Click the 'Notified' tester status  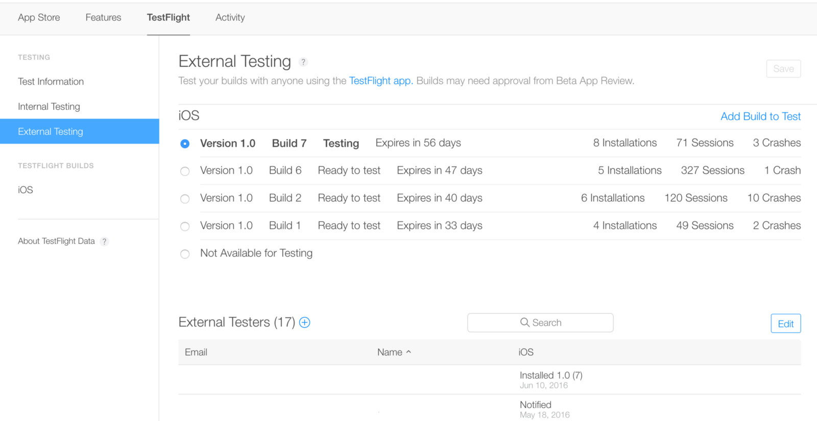[536, 405]
